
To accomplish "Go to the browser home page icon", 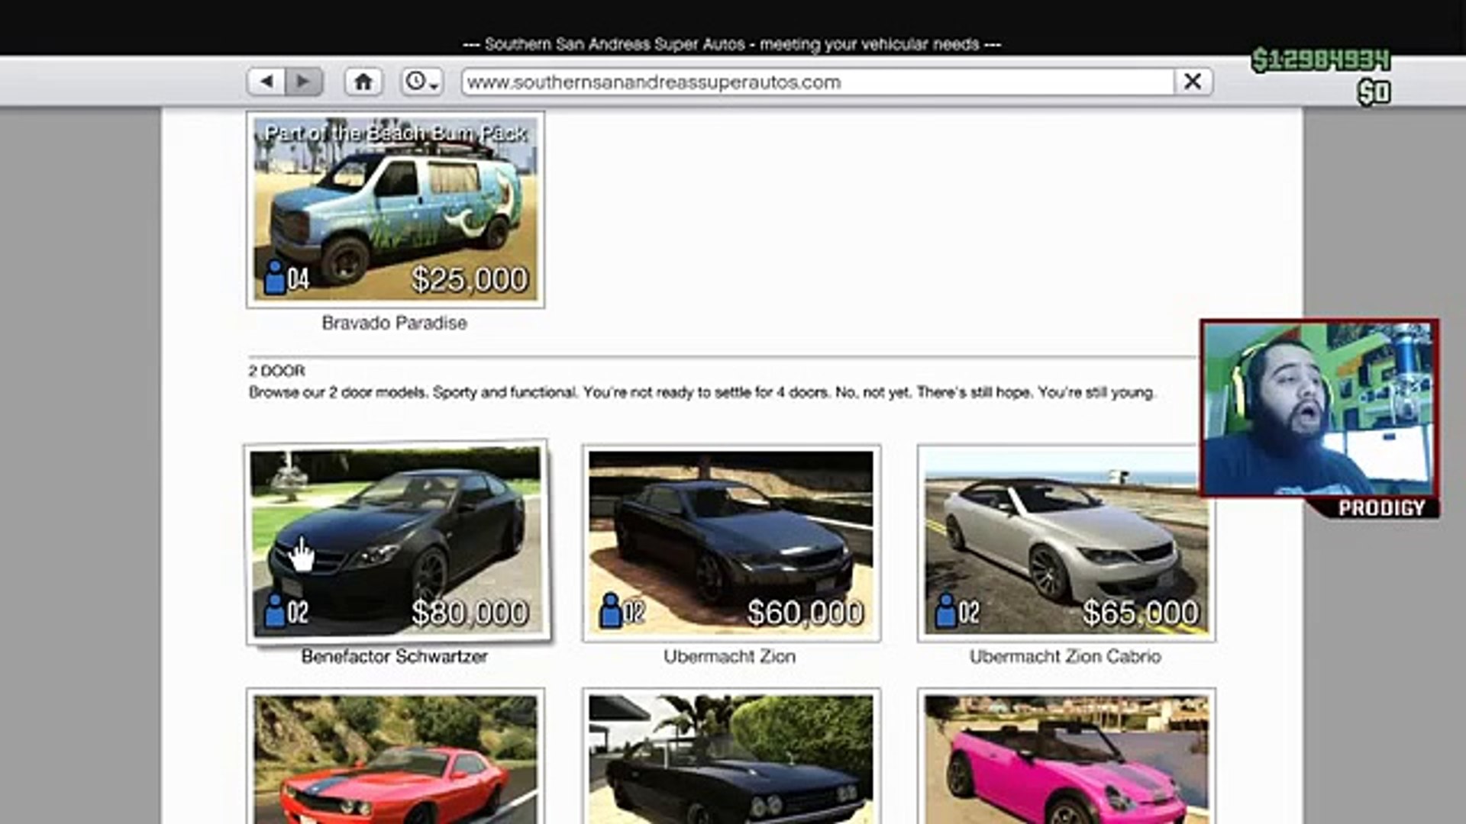I will [363, 81].
